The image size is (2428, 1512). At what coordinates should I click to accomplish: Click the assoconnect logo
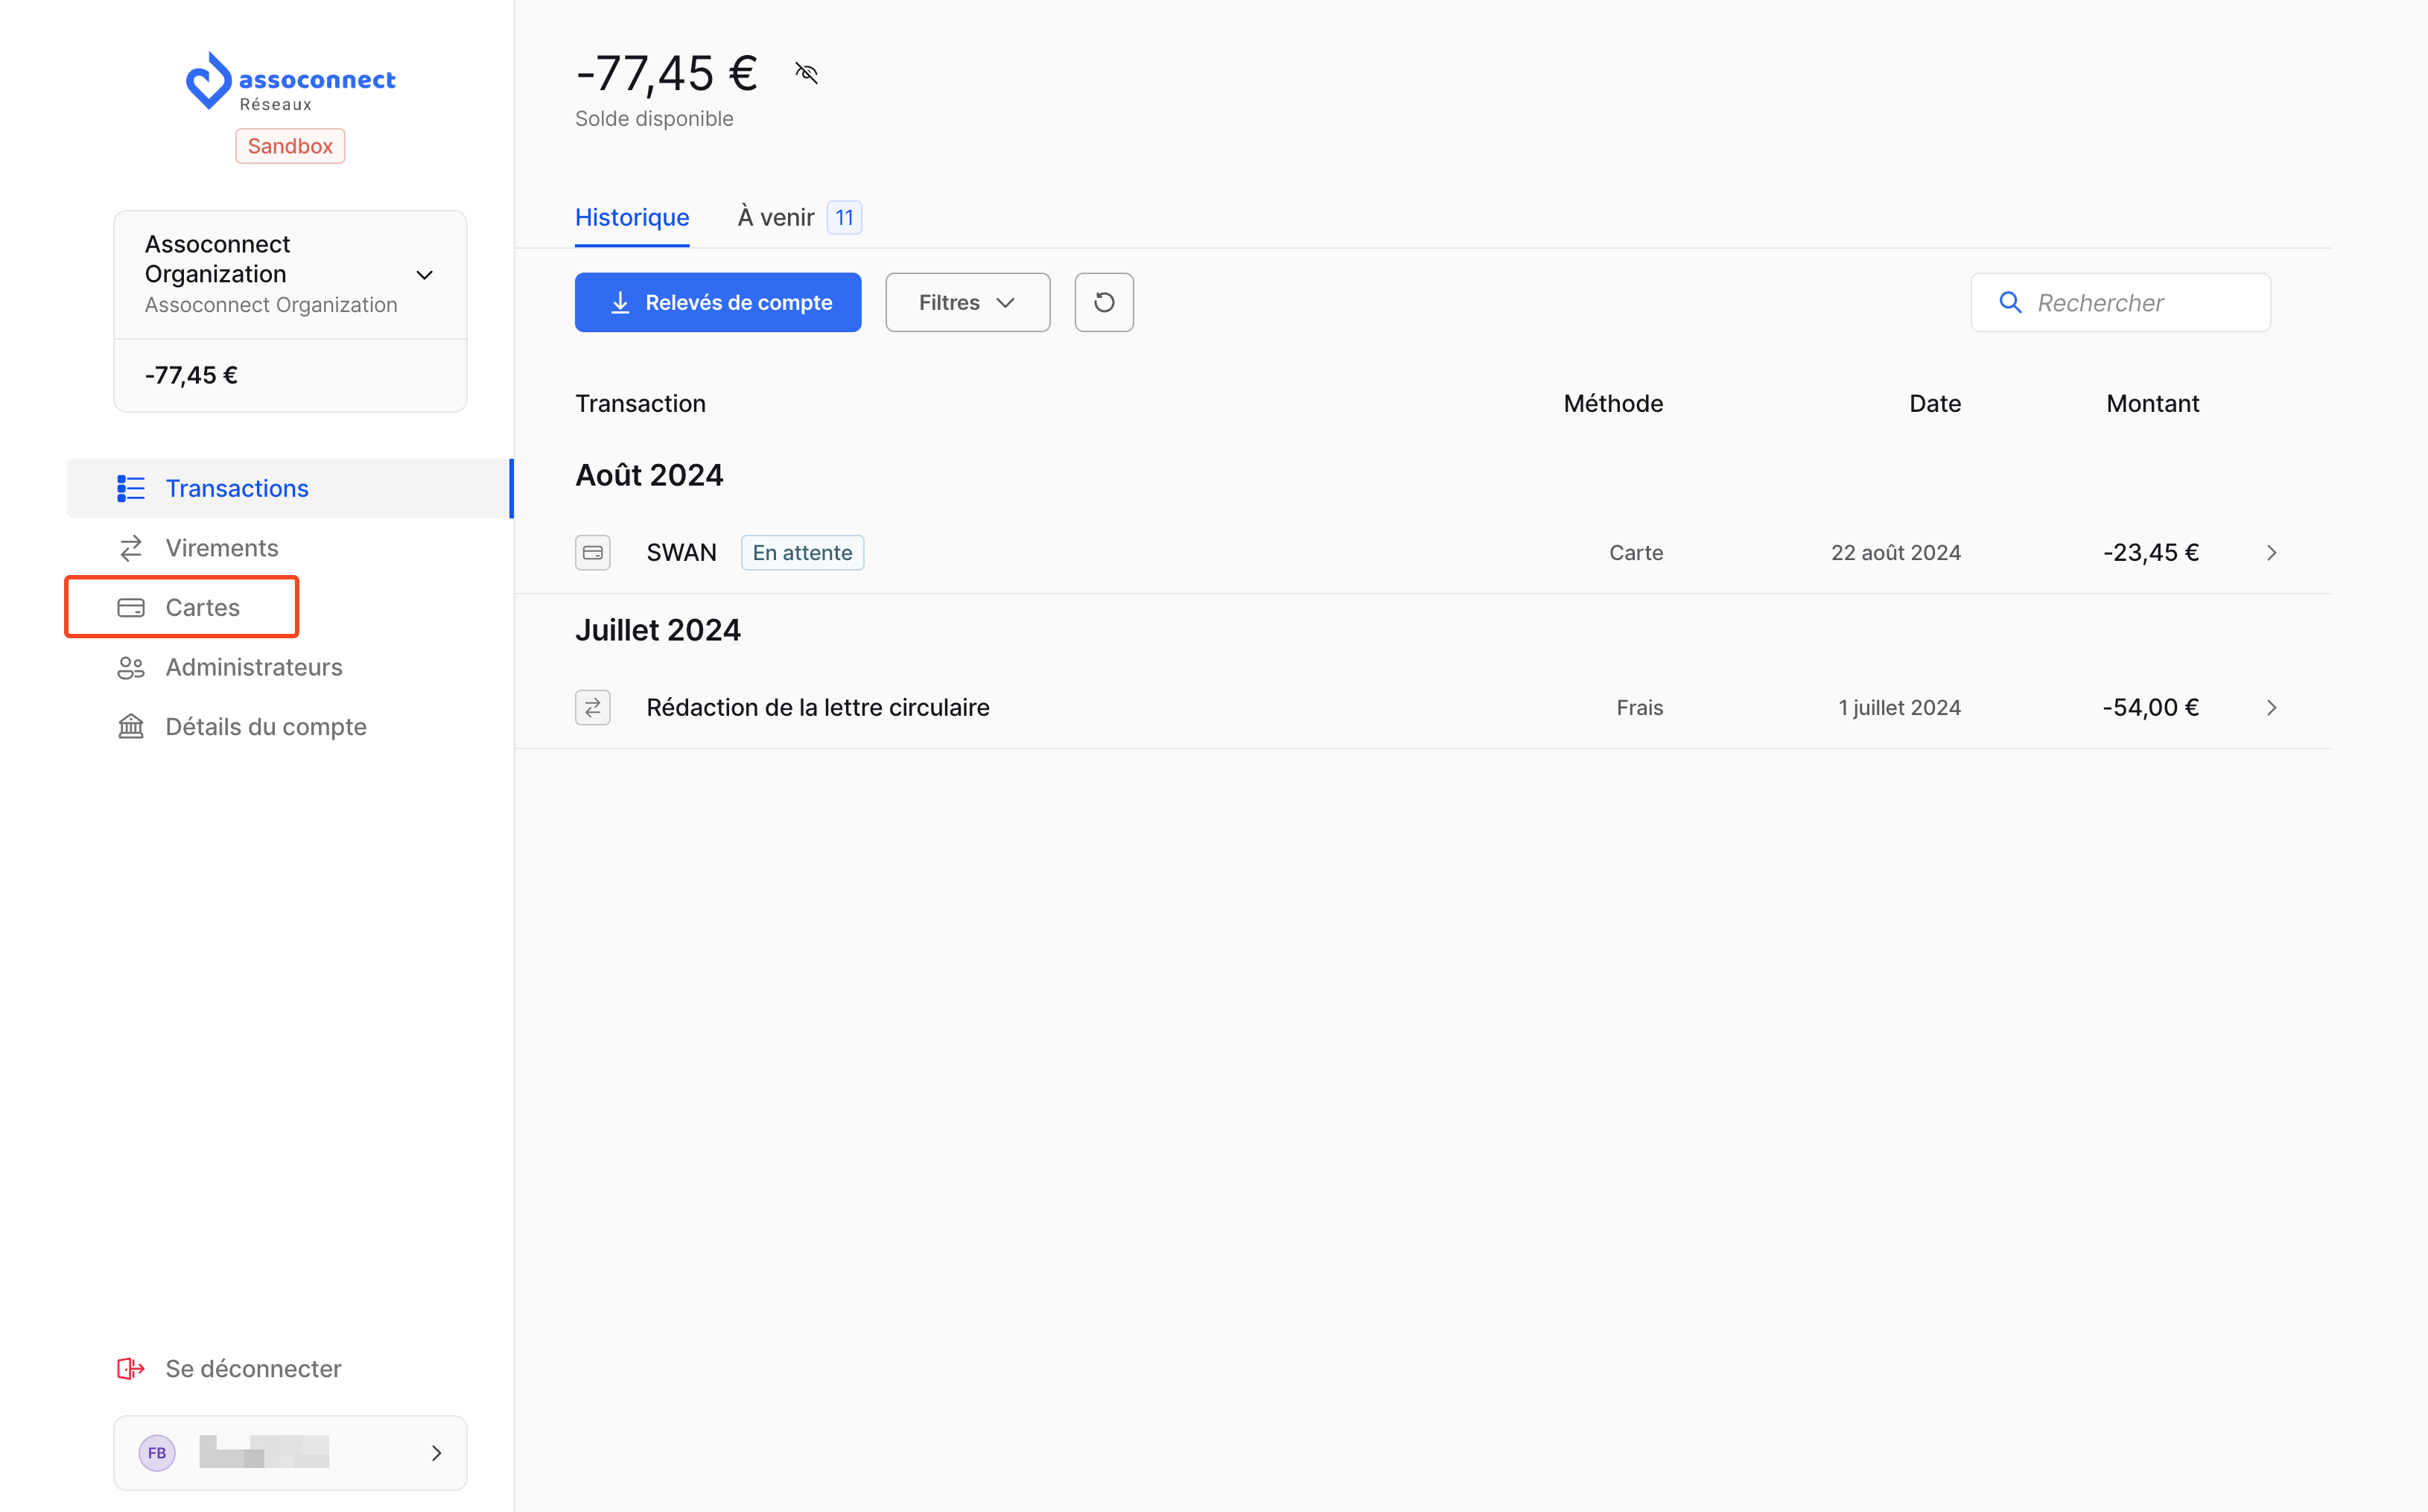[290, 82]
